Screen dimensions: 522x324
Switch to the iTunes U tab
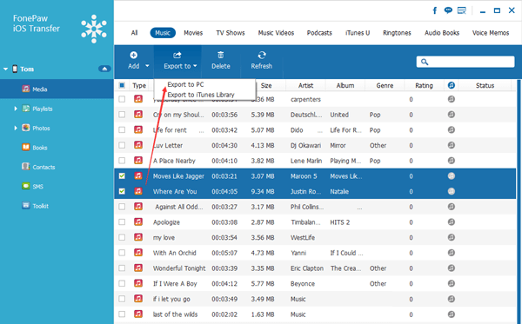[358, 32]
